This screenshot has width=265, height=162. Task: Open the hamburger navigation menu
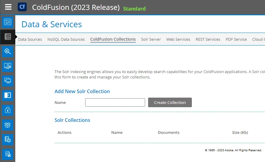point(8,7)
